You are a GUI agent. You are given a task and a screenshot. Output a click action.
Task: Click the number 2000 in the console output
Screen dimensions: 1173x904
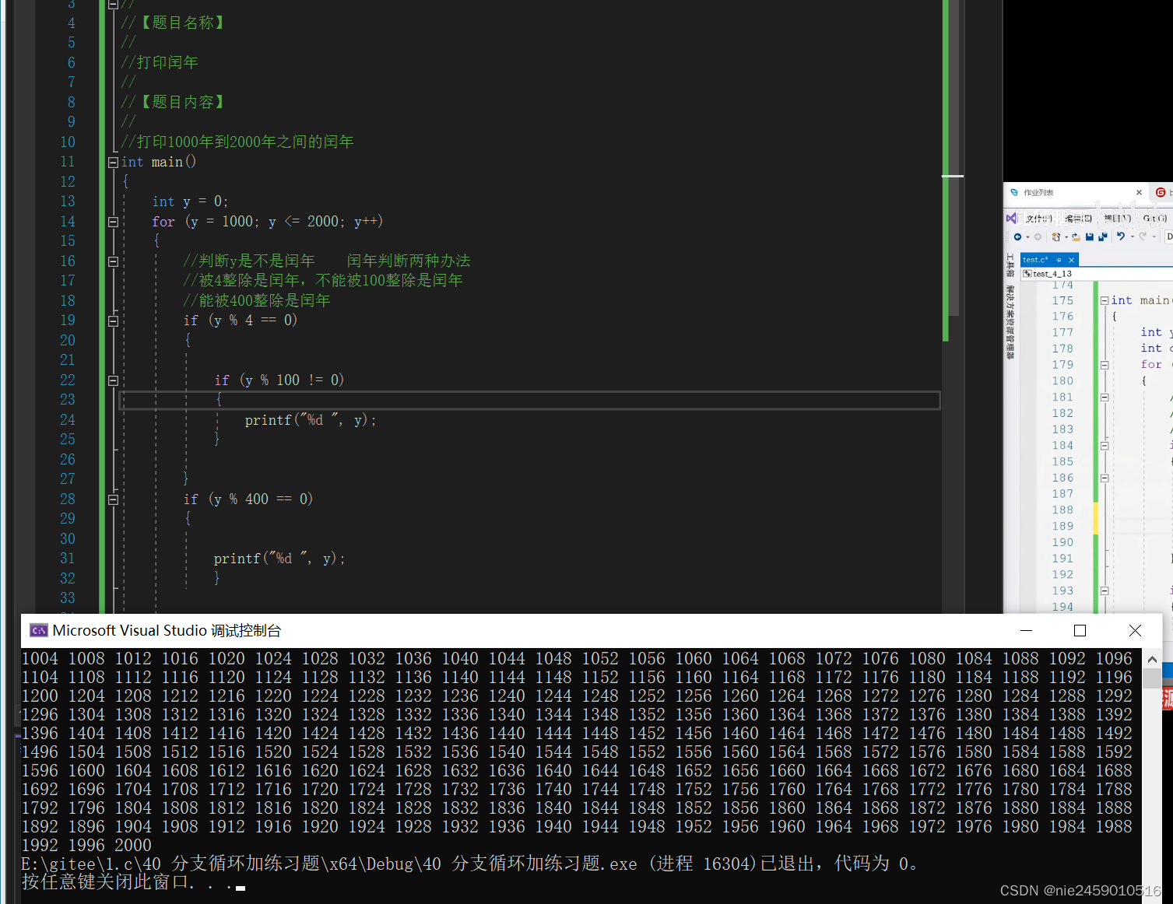(x=133, y=845)
